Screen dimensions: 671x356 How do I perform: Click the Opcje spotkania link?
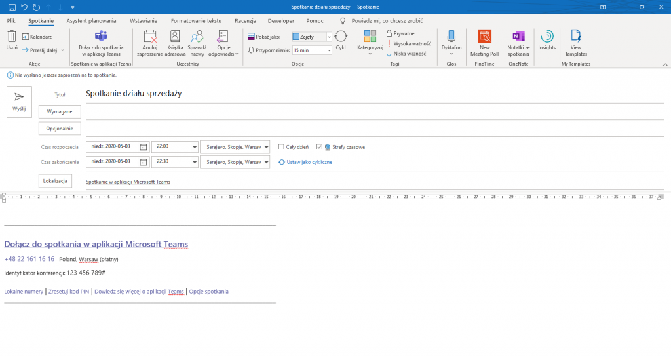[208, 291]
